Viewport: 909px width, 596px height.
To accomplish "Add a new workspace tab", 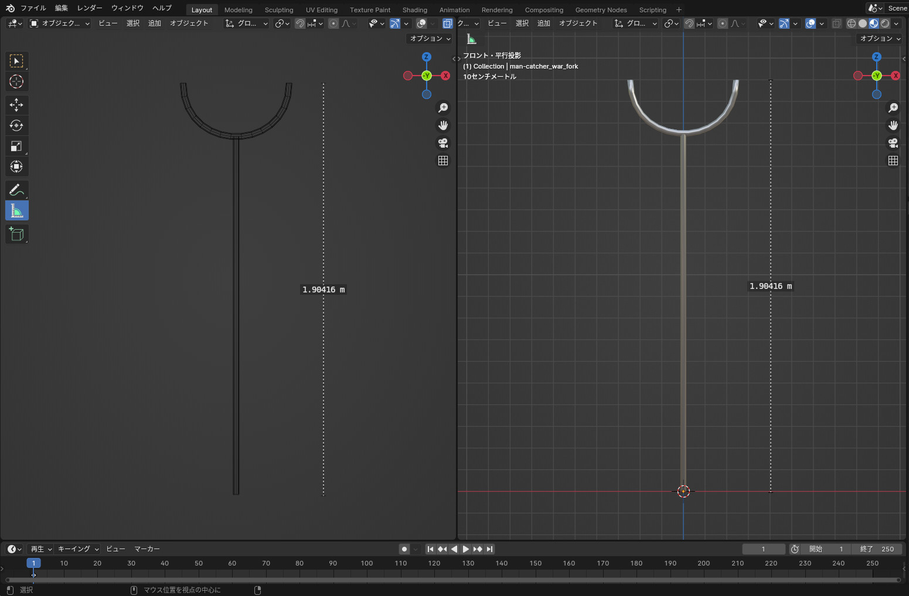I will coord(679,9).
